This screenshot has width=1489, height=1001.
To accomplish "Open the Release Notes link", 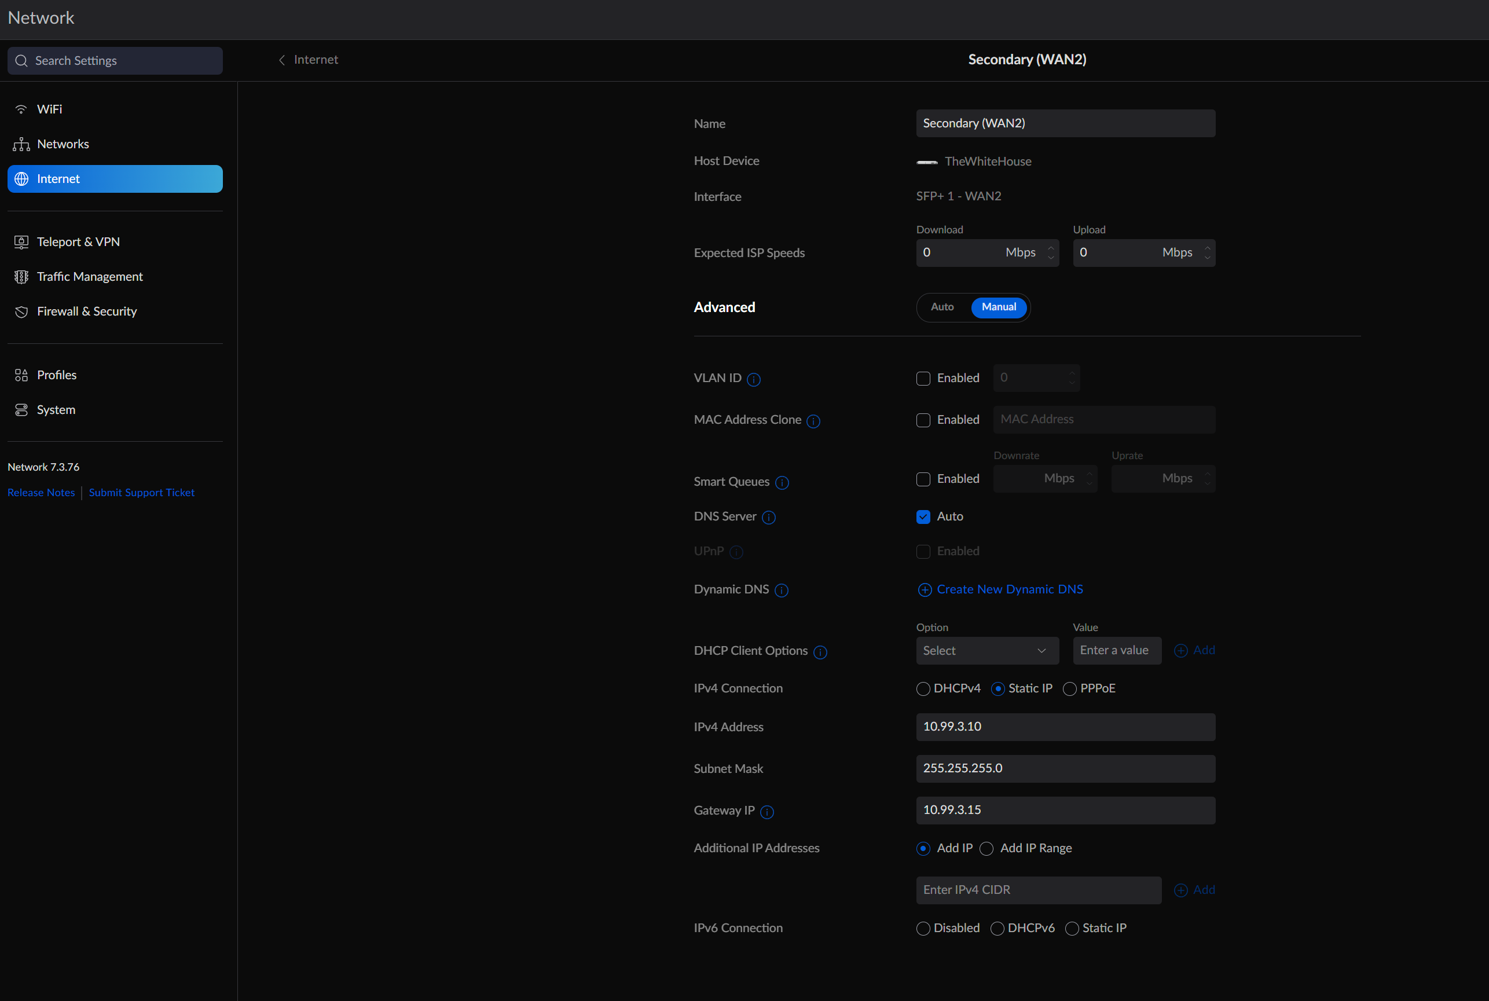I will pyautogui.click(x=41, y=493).
